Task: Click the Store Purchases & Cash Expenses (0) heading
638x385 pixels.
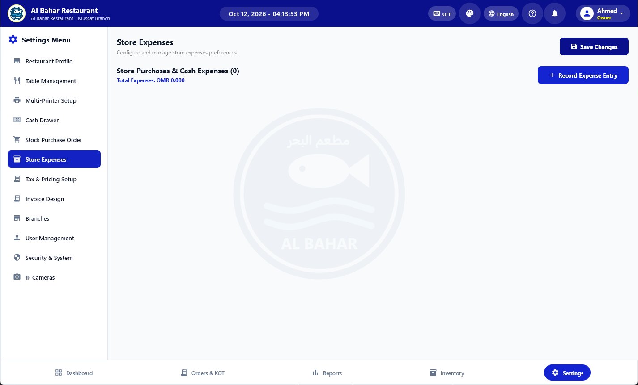Action: tap(178, 71)
